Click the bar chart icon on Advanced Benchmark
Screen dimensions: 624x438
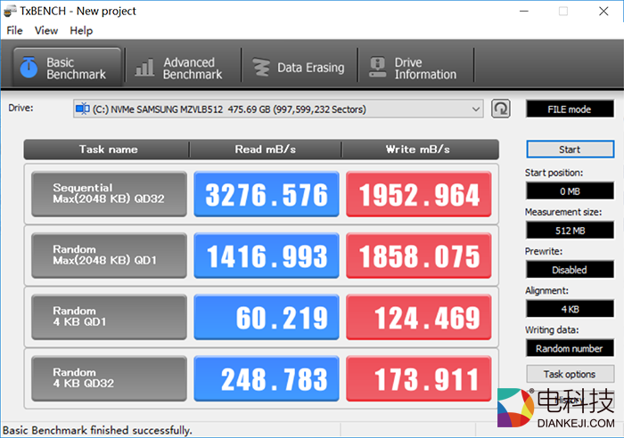(x=144, y=68)
